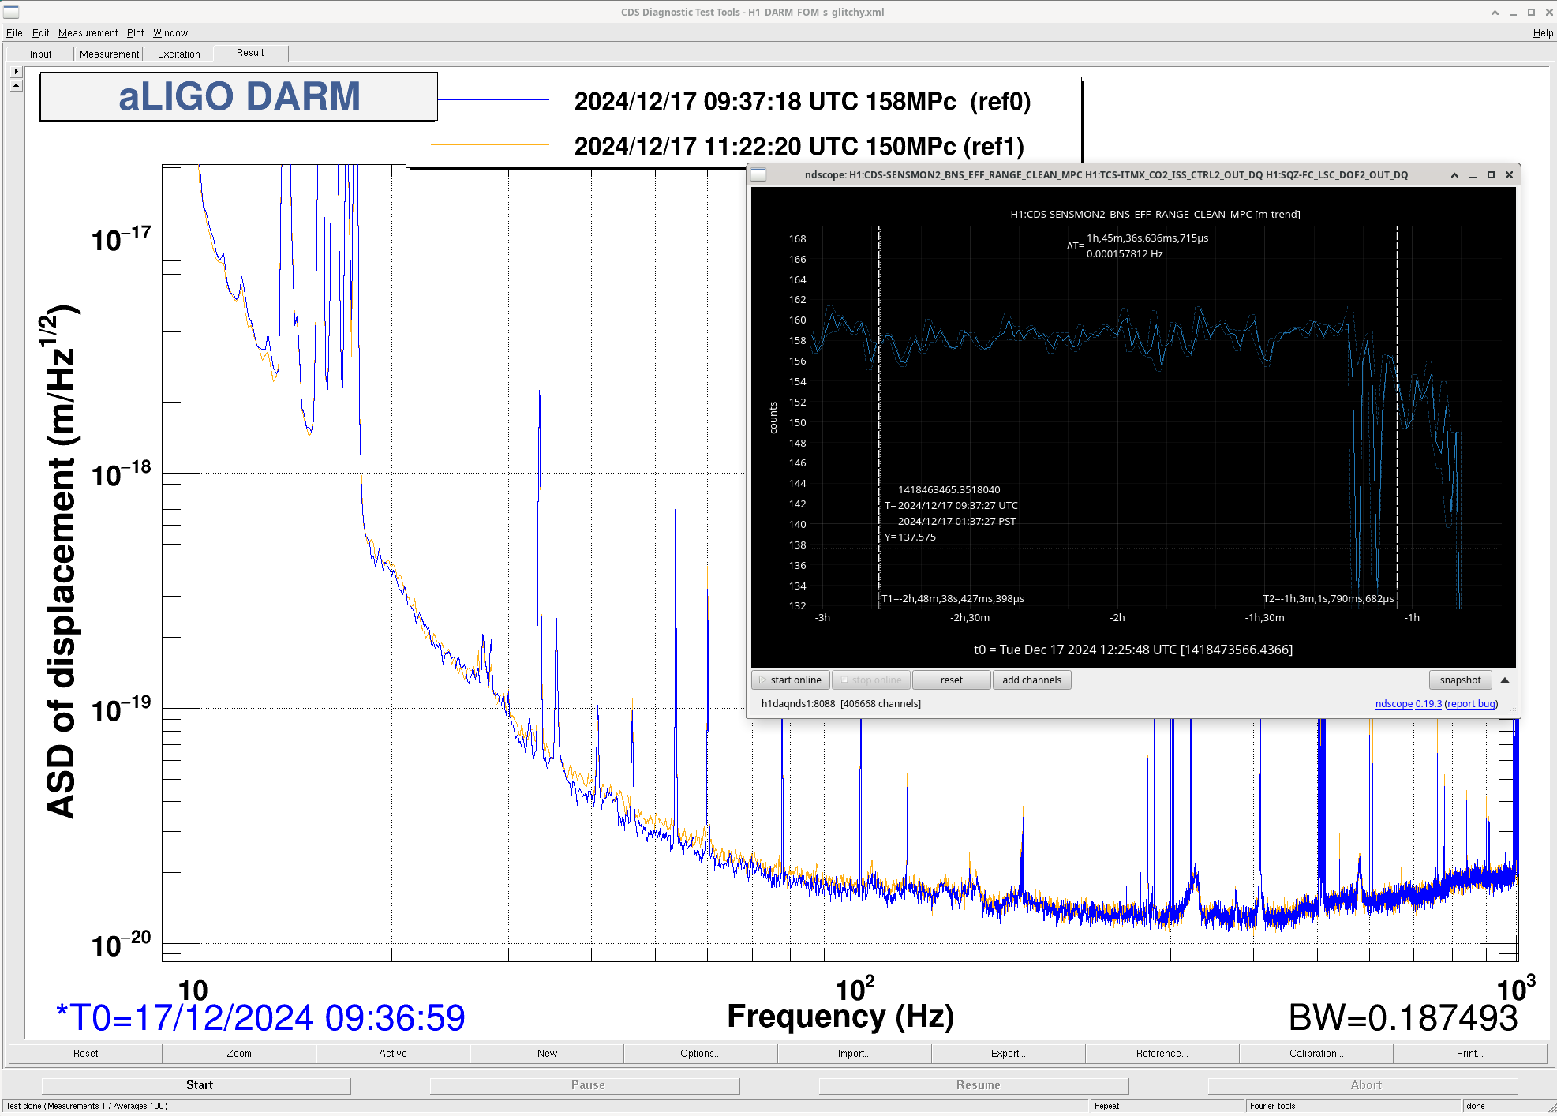Open the 0.19.3 version link

click(x=1428, y=704)
